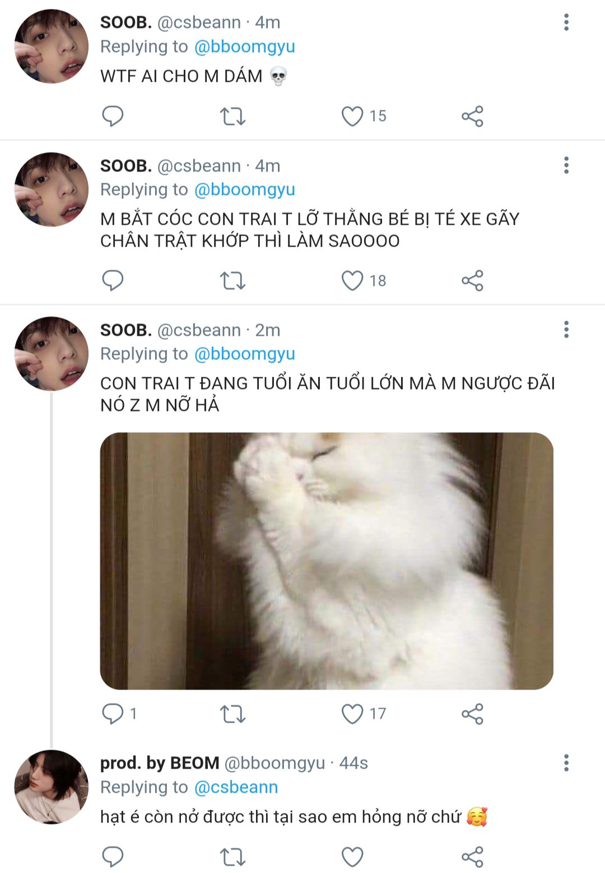
Task: Like the tweet with 15 likes
Action: pyautogui.click(x=352, y=116)
